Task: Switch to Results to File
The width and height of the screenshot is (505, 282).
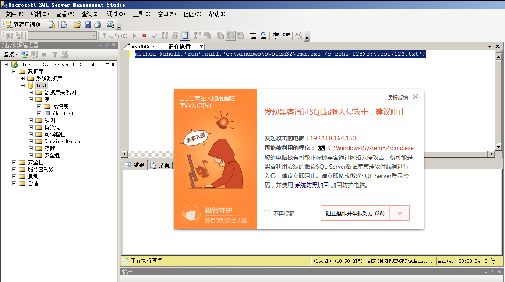Action: [240, 36]
